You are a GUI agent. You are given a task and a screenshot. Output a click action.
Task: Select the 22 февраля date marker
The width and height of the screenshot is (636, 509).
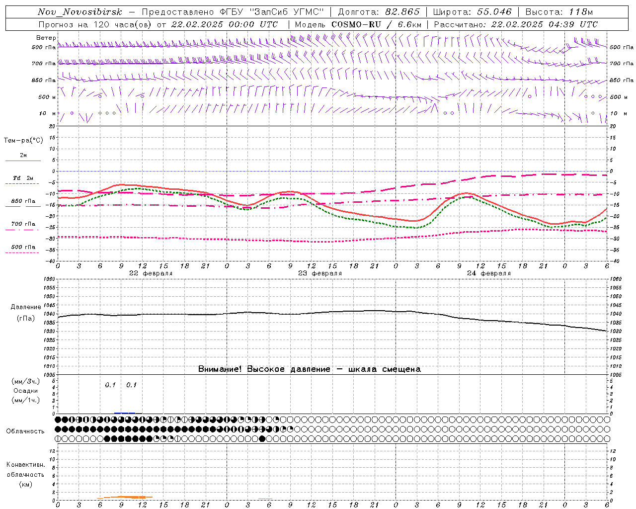[151, 273]
